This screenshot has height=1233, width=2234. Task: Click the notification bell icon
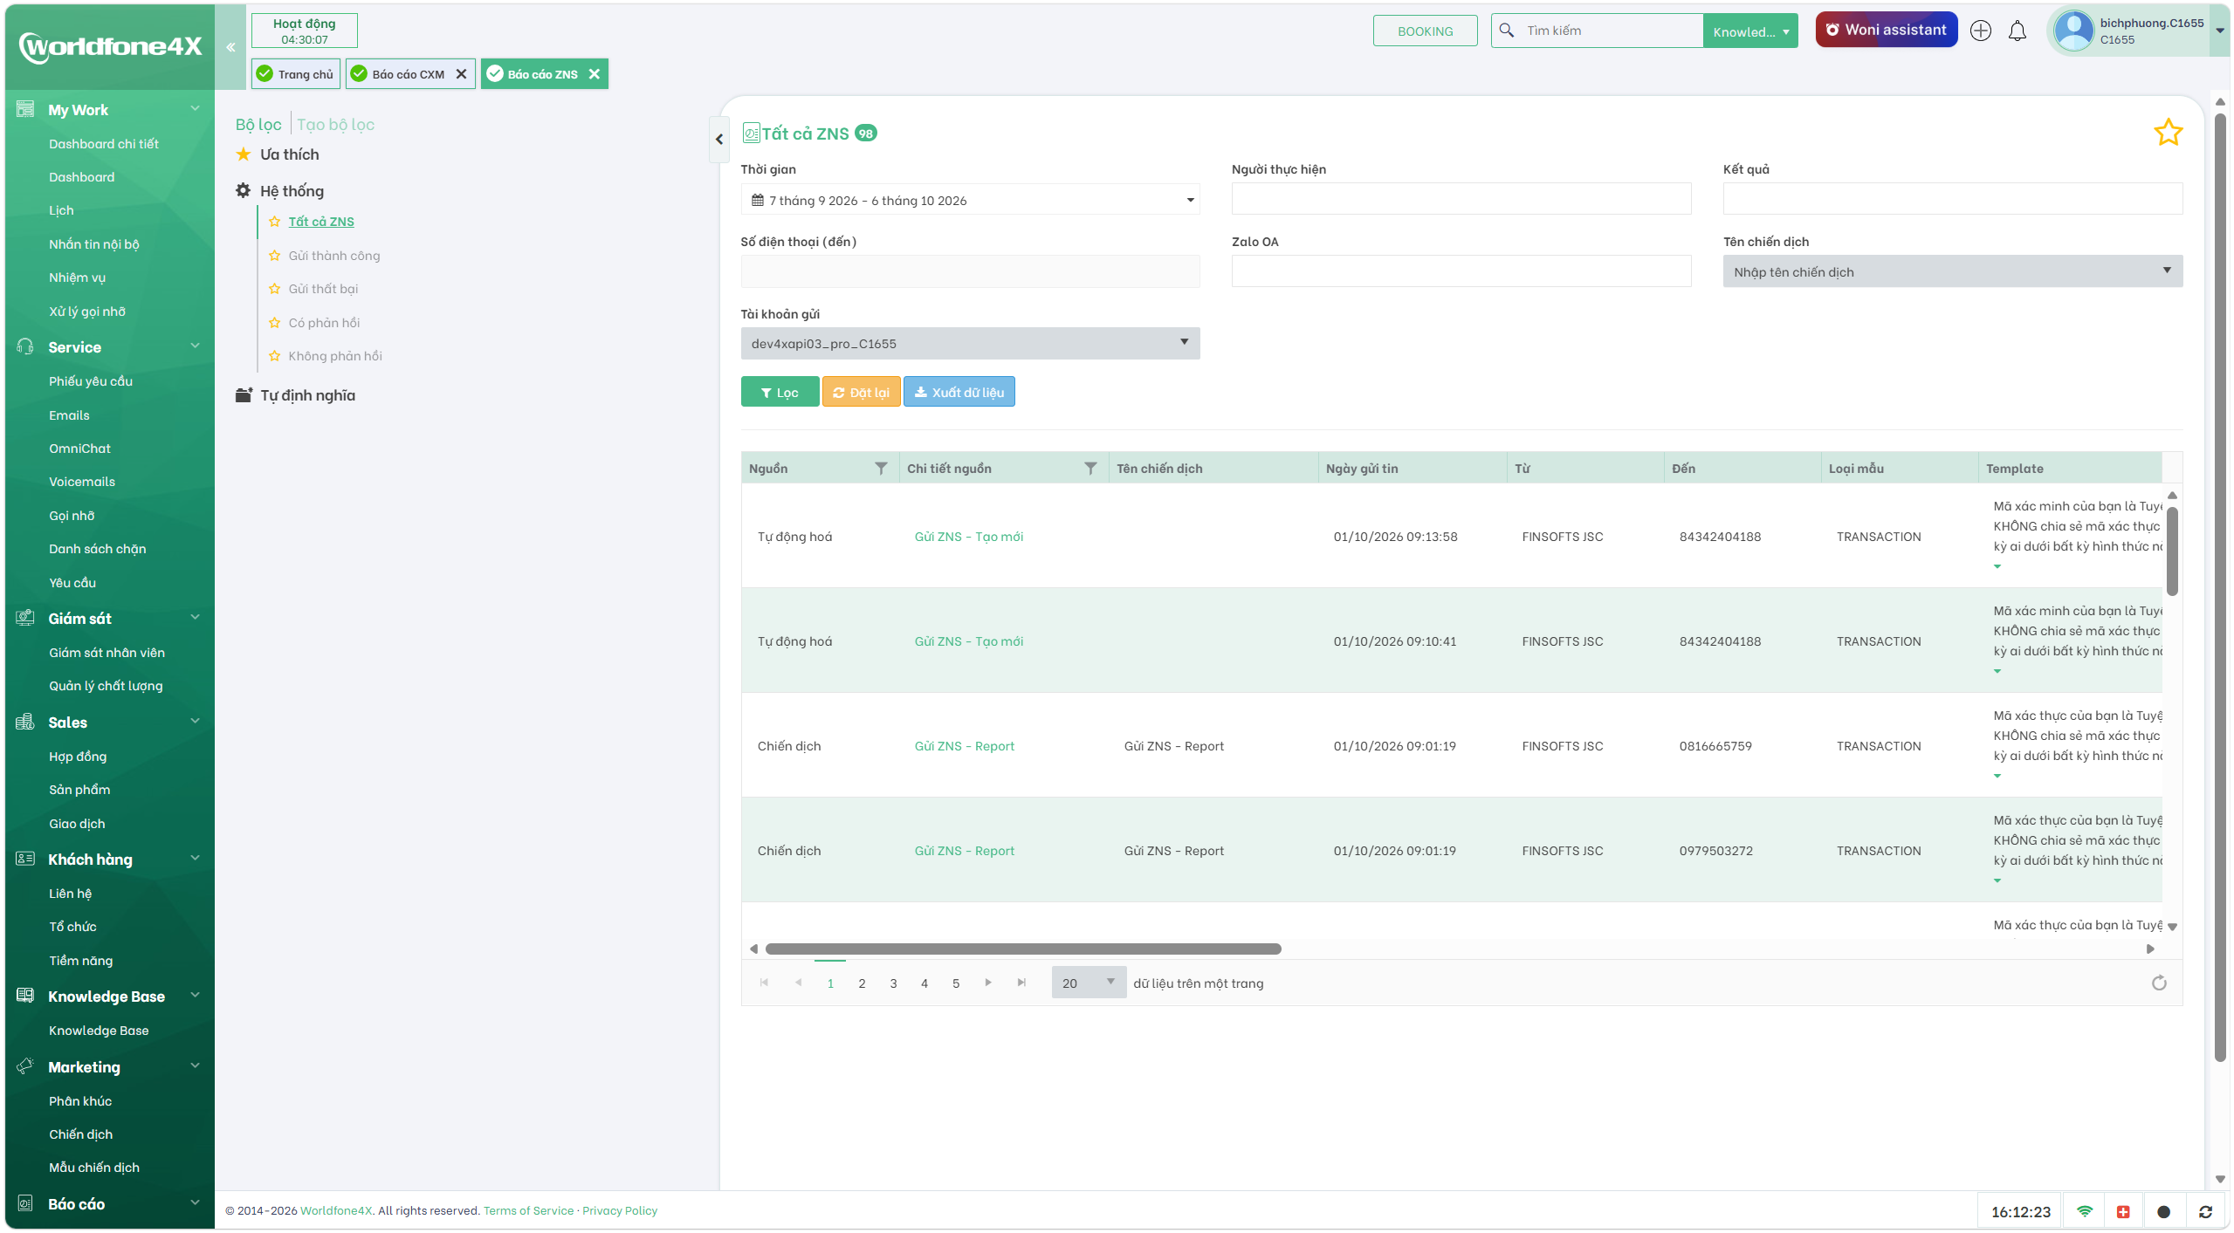2017,31
